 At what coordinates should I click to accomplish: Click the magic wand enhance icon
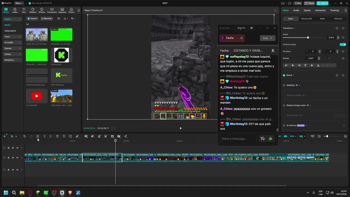click(106, 136)
